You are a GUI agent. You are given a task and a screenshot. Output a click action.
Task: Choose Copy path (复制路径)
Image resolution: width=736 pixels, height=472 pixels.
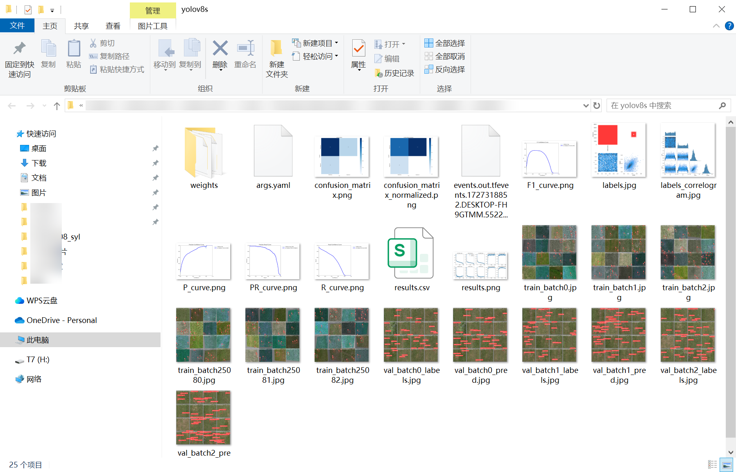(109, 56)
